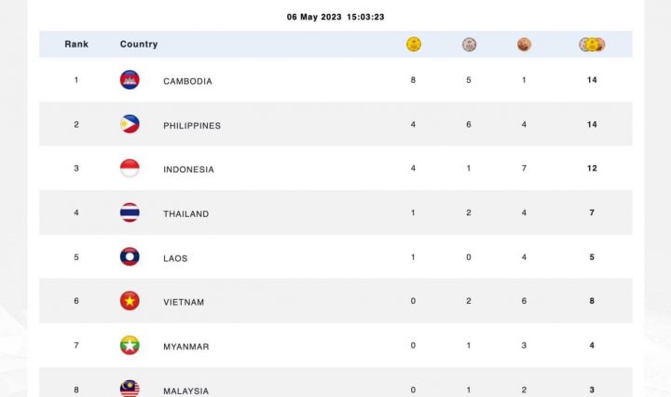Click the Malaysia flag icon
671x397 pixels.
pos(130,389)
